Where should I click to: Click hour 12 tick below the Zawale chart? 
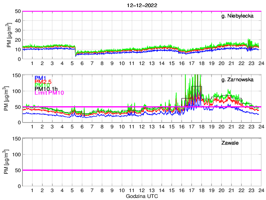(142, 190)
